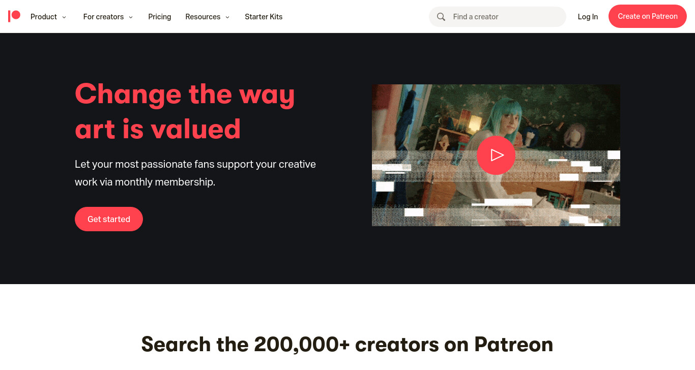Screen dimensions: 695x370
Task: Click 'Search the 200,000+ creators on Patreon' heading
Action: tap(347, 344)
